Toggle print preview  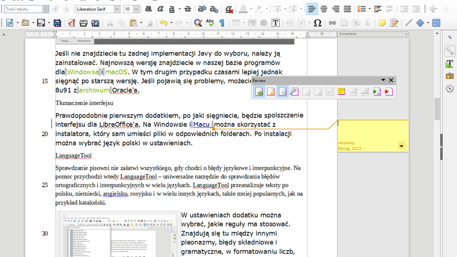96,23
